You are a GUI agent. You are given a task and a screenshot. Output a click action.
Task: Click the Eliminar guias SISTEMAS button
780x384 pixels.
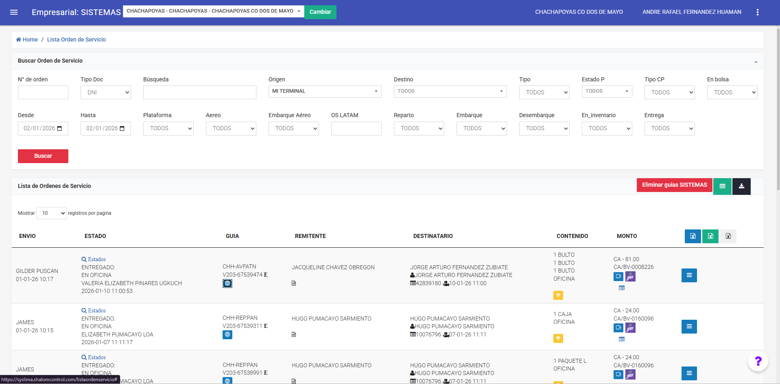pyautogui.click(x=674, y=185)
